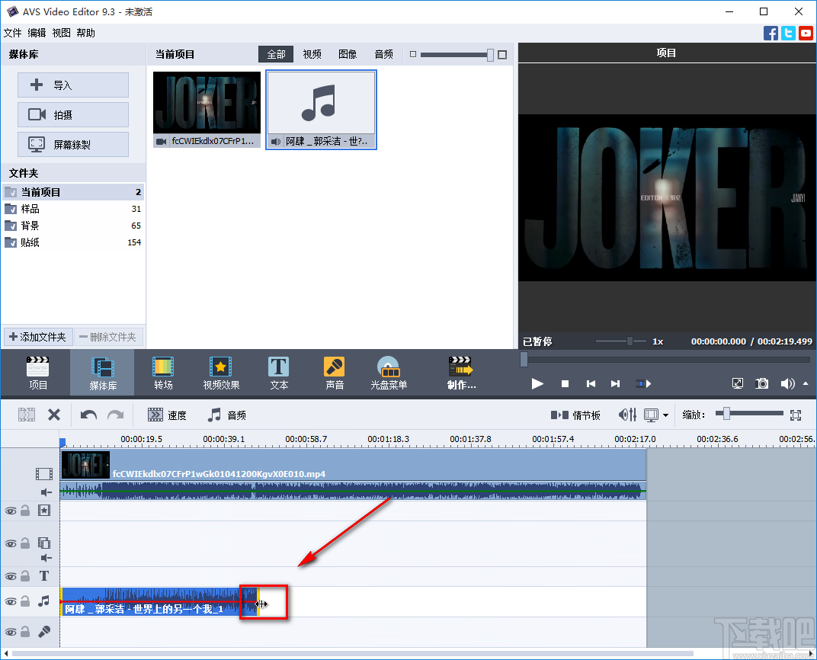This screenshot has height=660, width=817.
Task: Open the 声音 voice recording tool
Action: point(334,372)
